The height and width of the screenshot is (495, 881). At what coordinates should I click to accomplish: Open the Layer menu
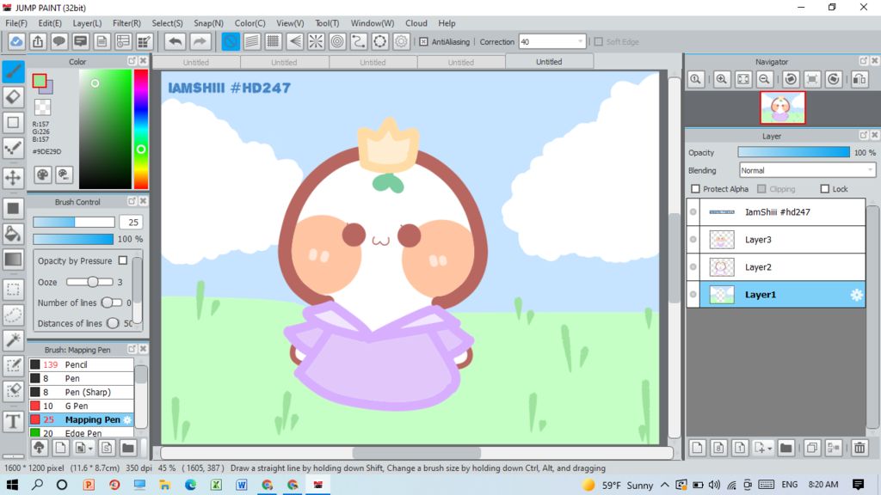tap(87, 23)
